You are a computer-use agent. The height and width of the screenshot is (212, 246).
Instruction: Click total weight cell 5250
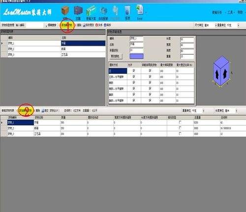tap(207, 123)
